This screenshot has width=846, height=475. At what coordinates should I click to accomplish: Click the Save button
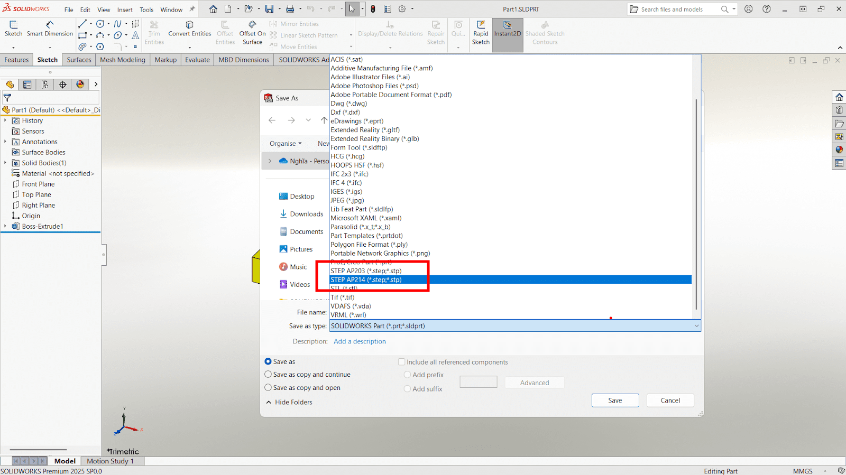point(615,401)
